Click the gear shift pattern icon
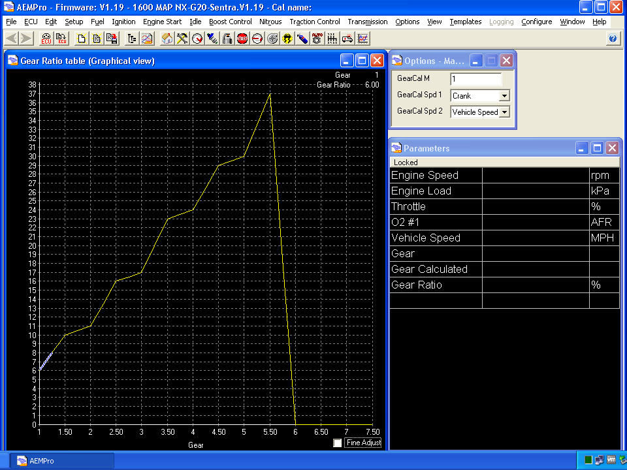The image size is (627, 470). [332, 39]
